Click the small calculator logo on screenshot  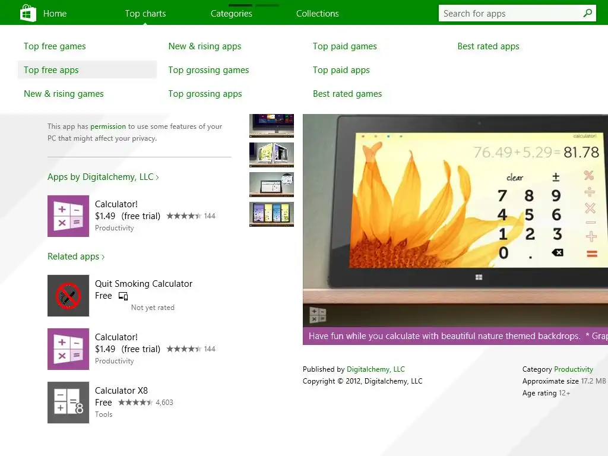pos(318,315)
